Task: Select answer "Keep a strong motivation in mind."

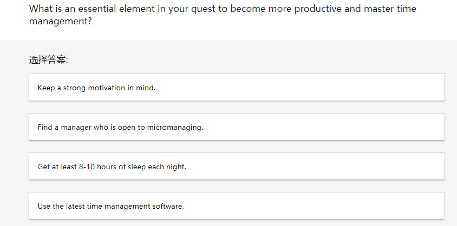Action: point(96,88)
